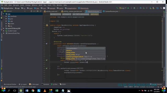
Task: Expand the assets folder arrow
Action: (6, 24)
